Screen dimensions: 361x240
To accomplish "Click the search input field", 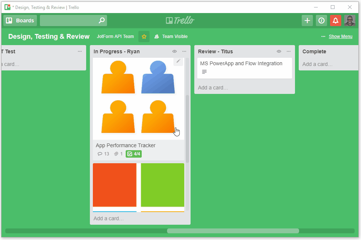I will 69,20.
